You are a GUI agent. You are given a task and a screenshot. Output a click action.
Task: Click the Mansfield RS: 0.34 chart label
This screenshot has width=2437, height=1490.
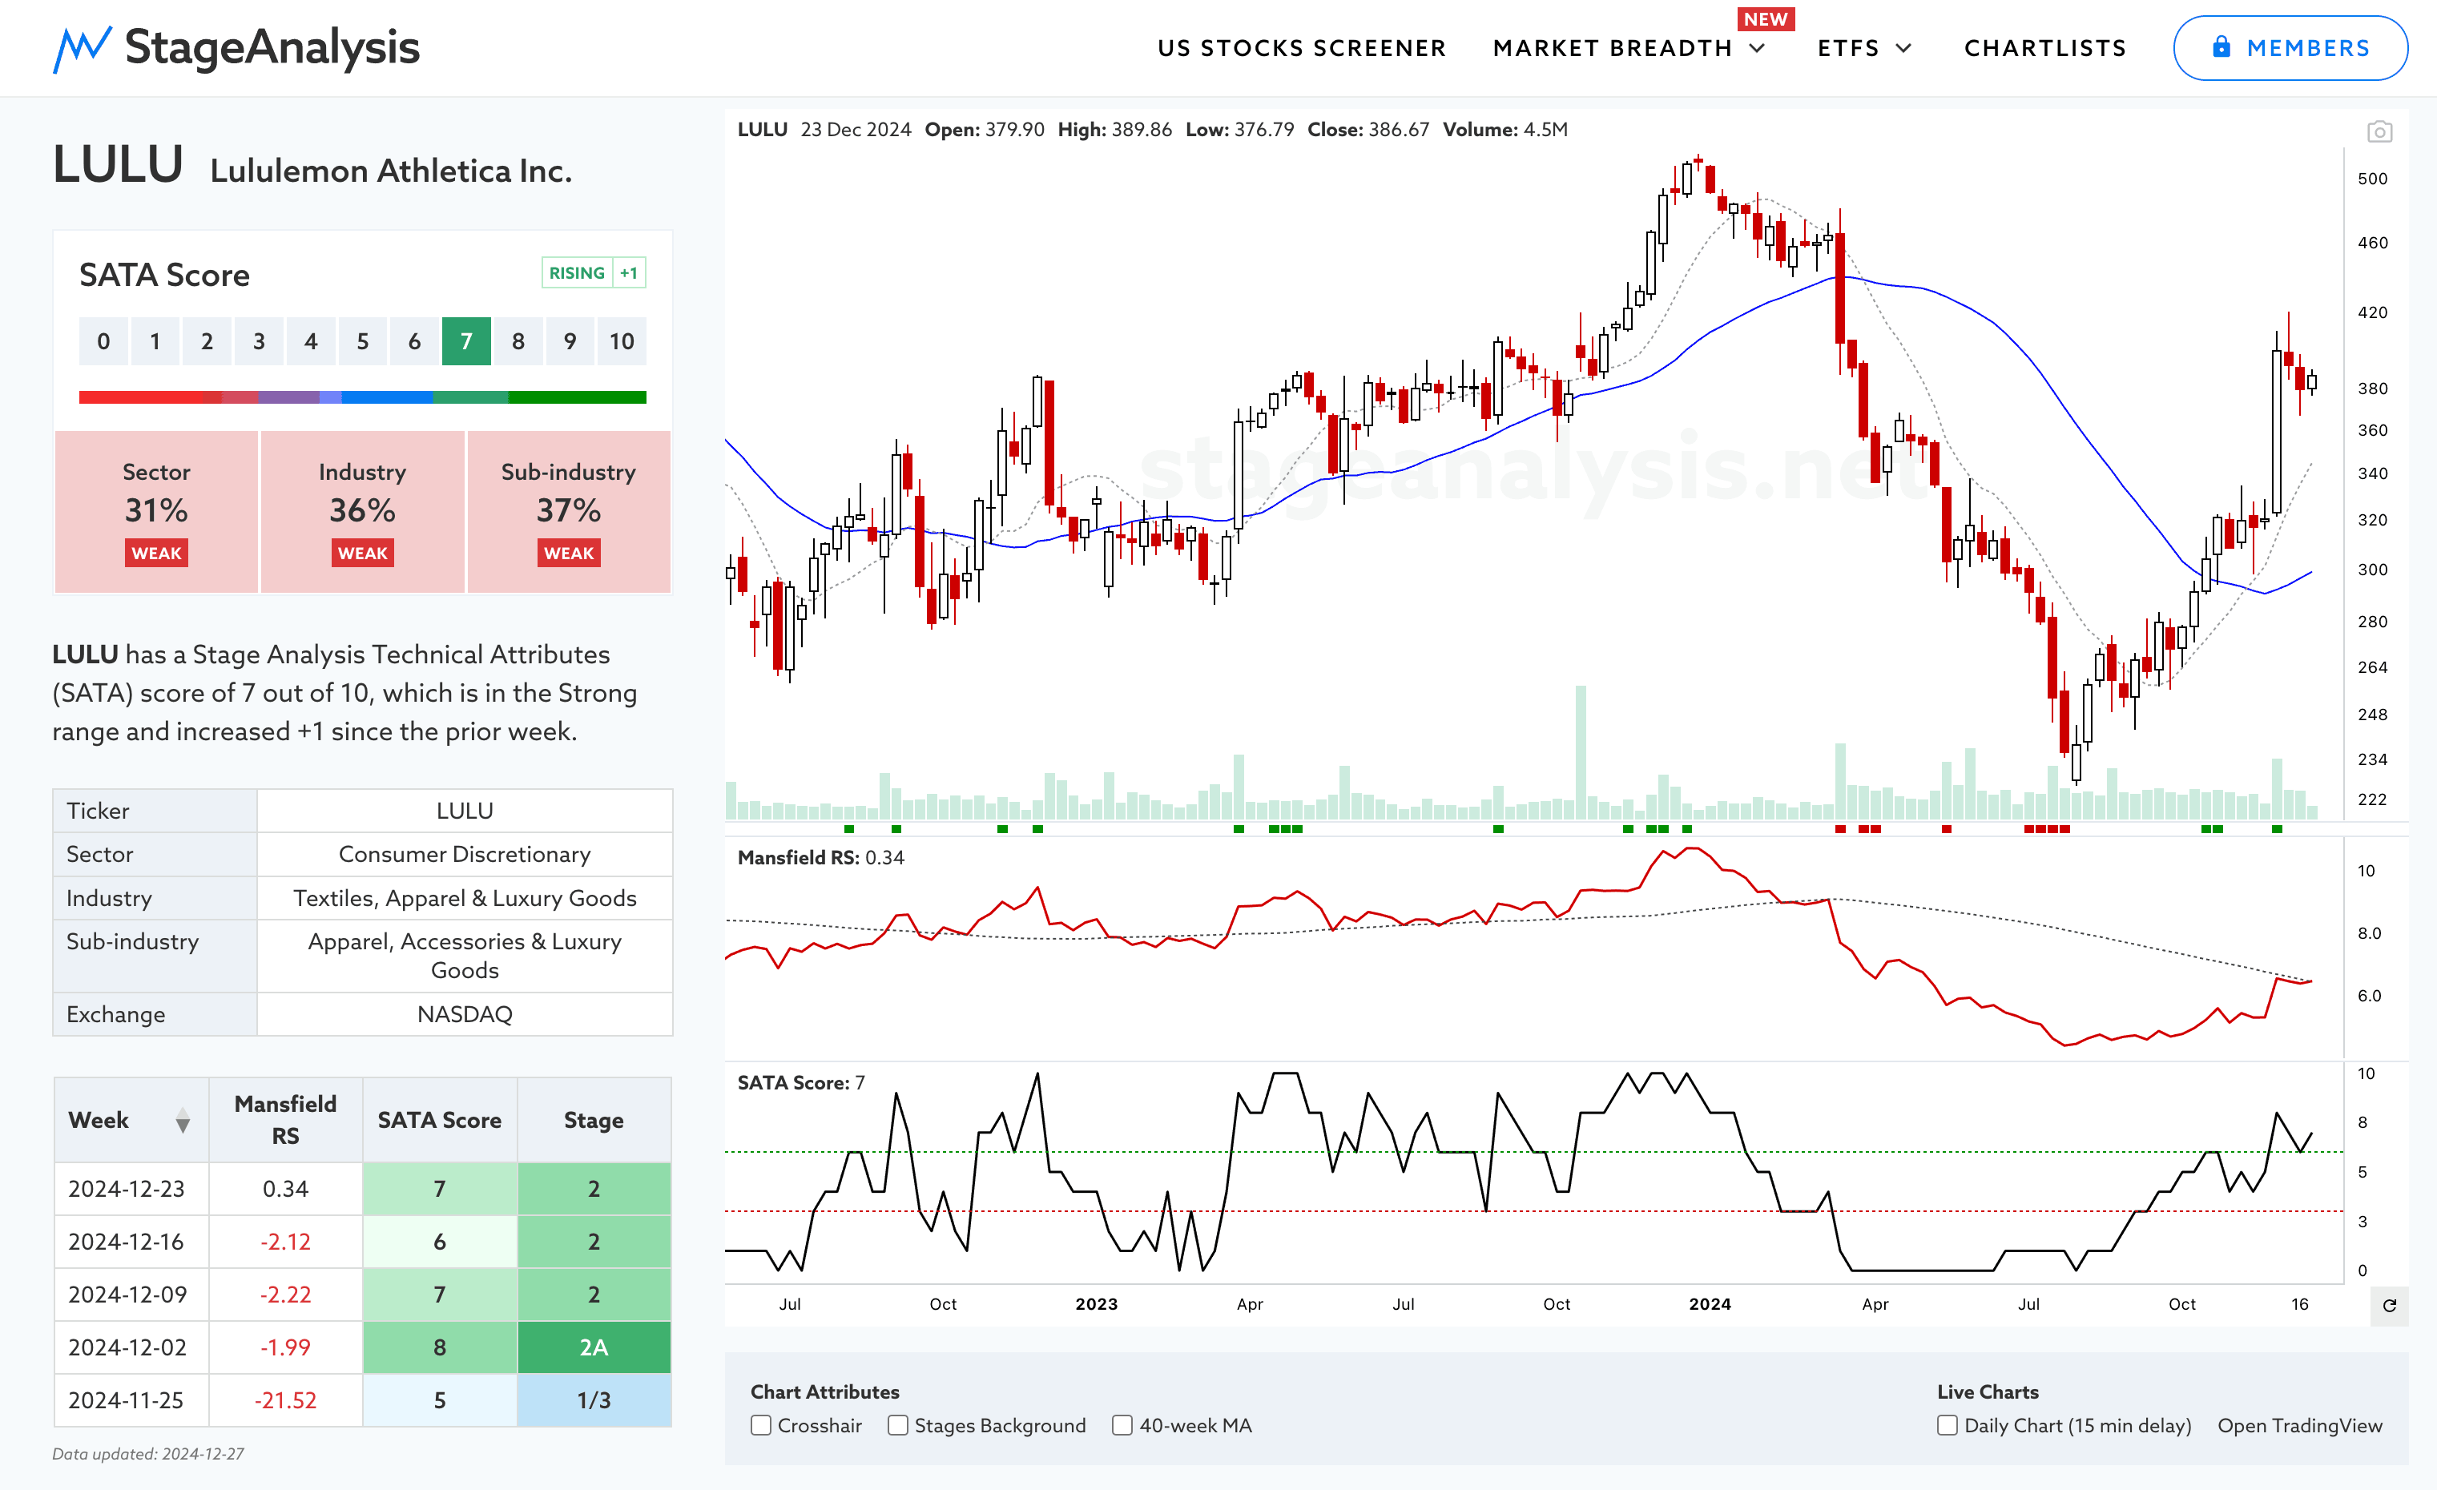(x=821, y=857)
